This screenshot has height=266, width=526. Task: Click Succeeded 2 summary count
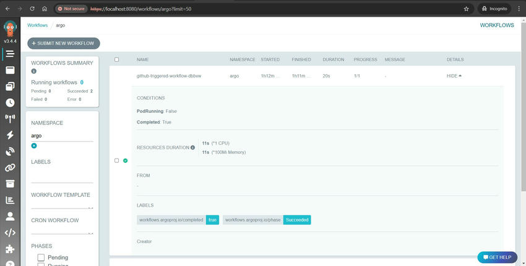click(x=80, y=91)
